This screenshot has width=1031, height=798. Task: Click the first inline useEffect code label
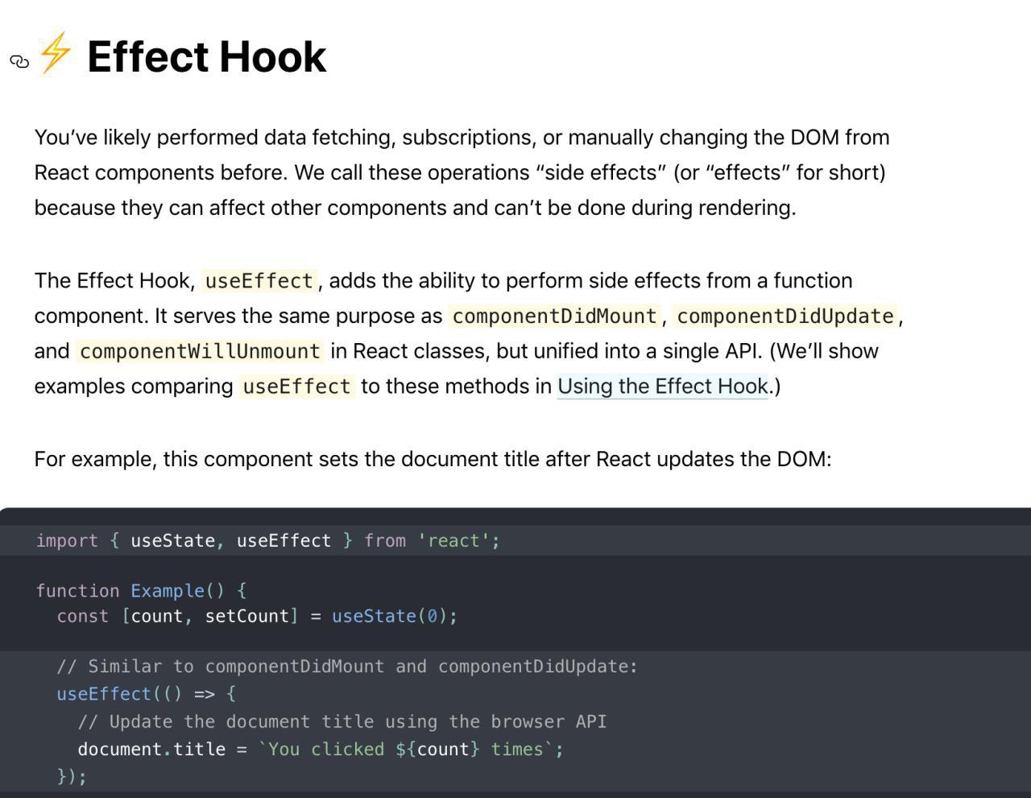pos(259,281)
